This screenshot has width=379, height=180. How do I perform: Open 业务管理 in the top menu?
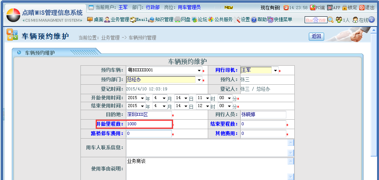point(117,19)
